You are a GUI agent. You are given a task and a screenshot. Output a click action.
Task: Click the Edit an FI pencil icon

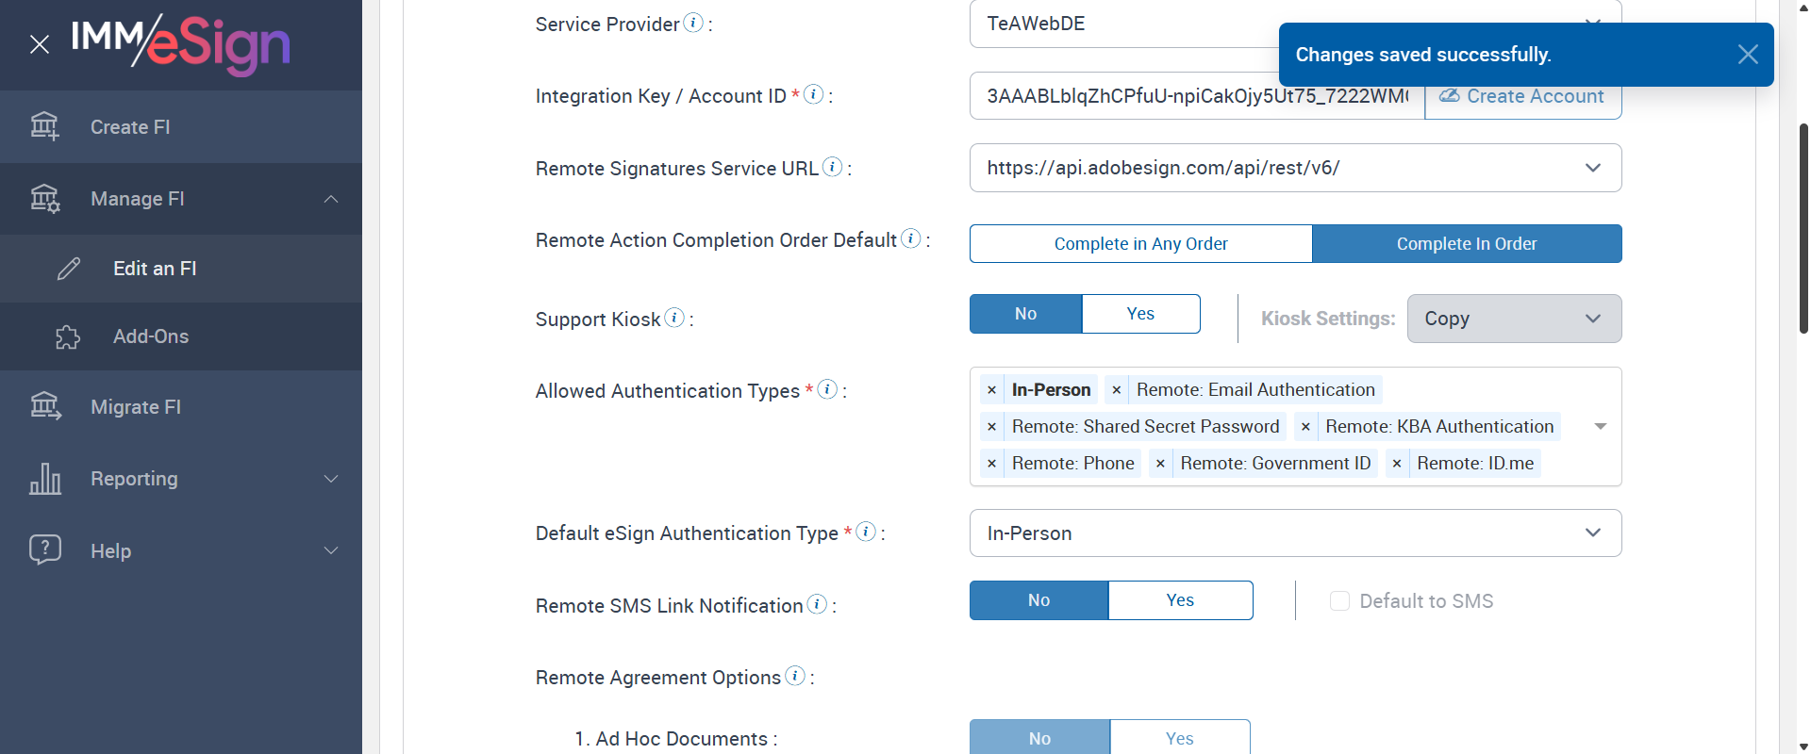click(69, 269)
